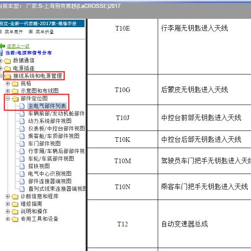The width and height of the screenshot is (251, 251).
Task: Click the 专用工具和设备 folder icon
Action: pos(15,219)
